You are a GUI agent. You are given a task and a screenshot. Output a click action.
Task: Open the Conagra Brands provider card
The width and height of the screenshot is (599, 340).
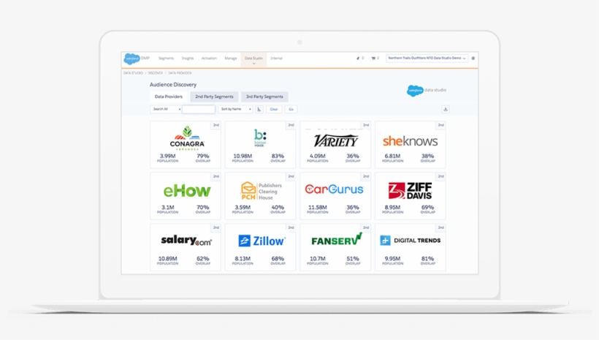pos(186,145)
